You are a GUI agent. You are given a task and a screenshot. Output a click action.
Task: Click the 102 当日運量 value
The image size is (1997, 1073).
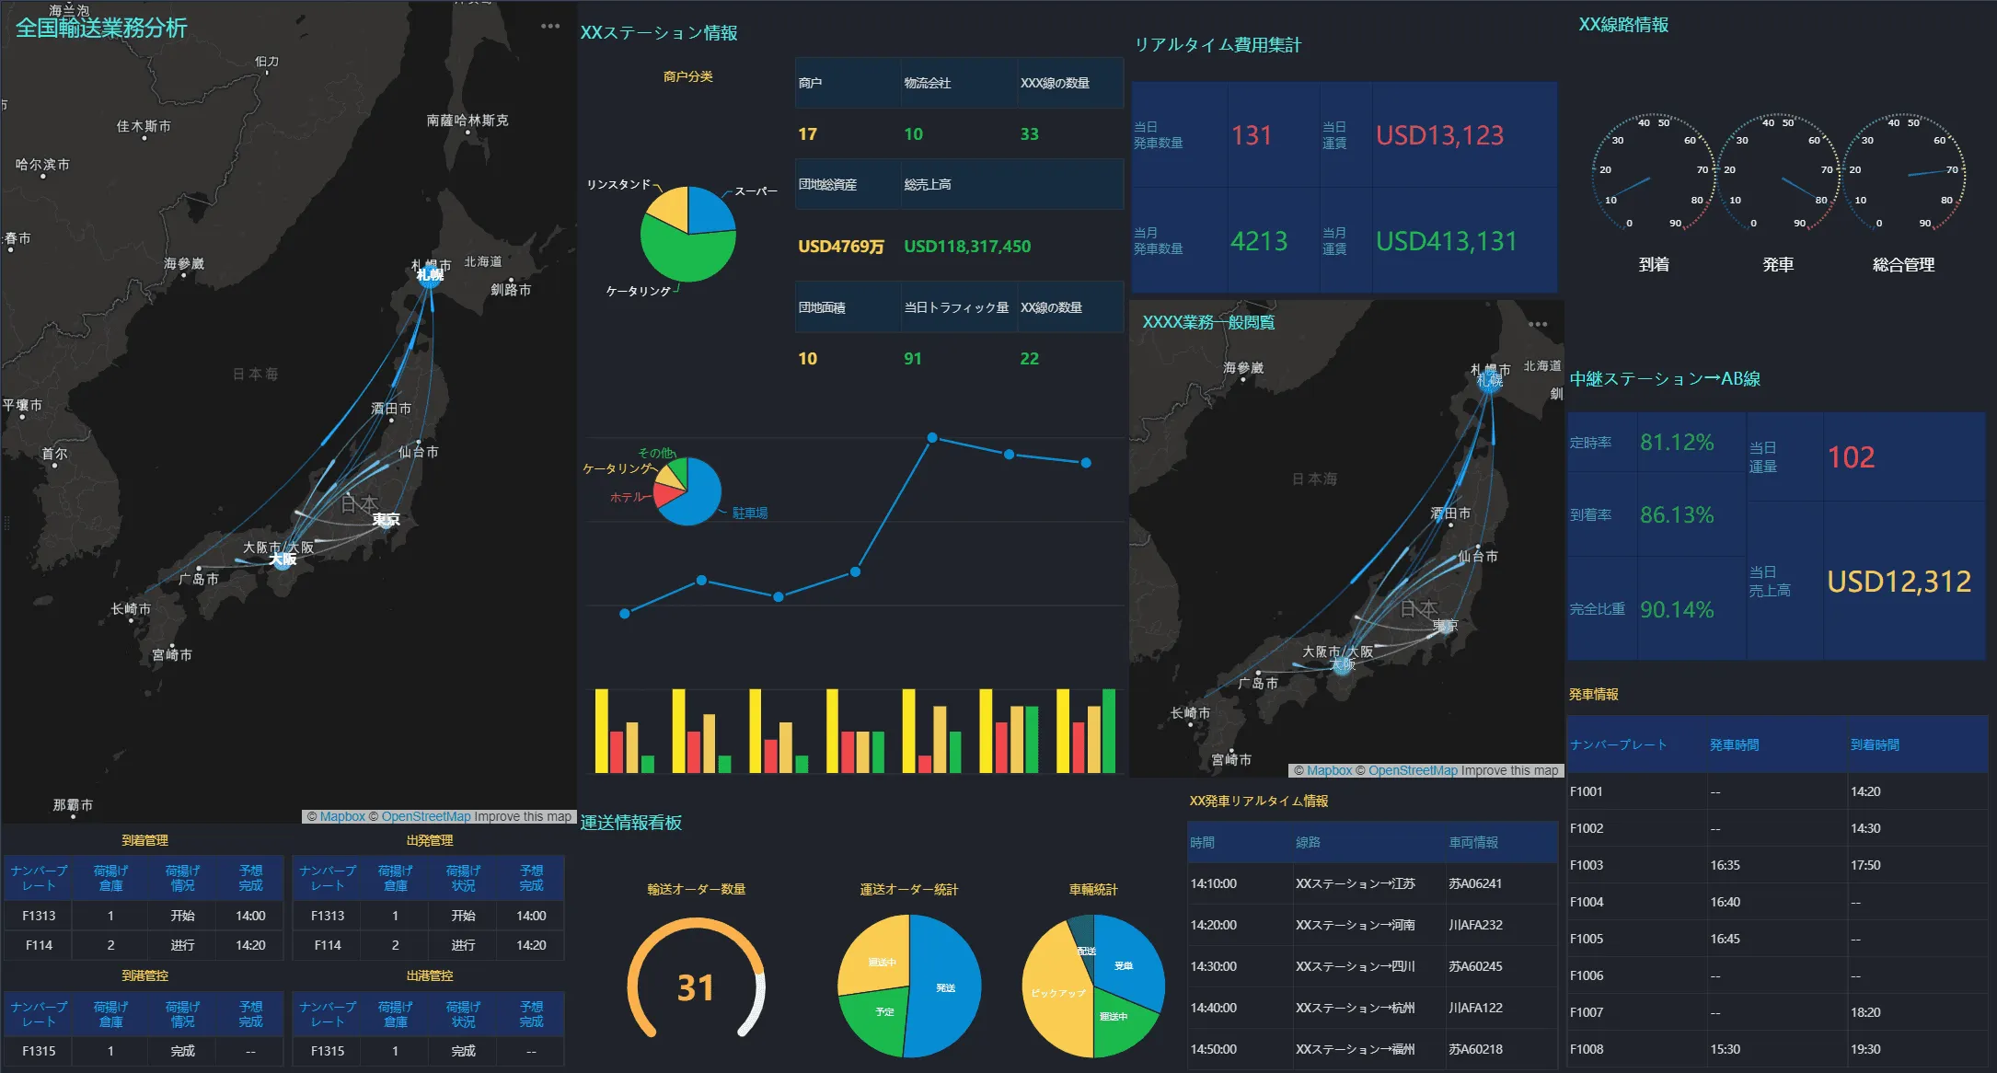(1851, 457)
